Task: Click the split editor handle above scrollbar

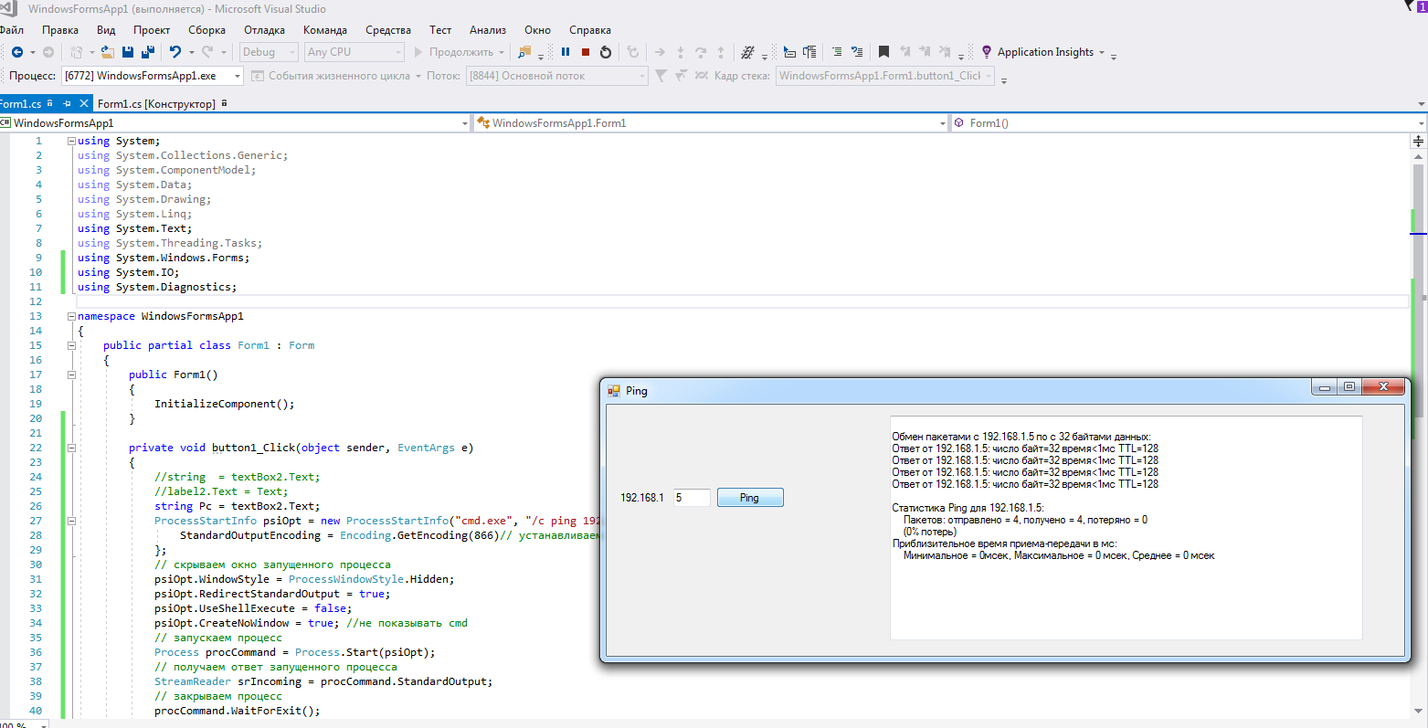Action: [1418, 142]
